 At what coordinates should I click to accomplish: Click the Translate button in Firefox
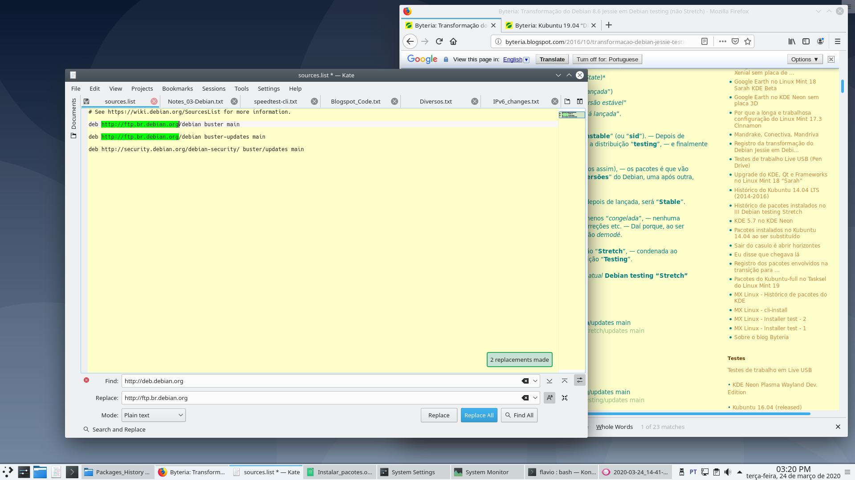tap(552, 60)
